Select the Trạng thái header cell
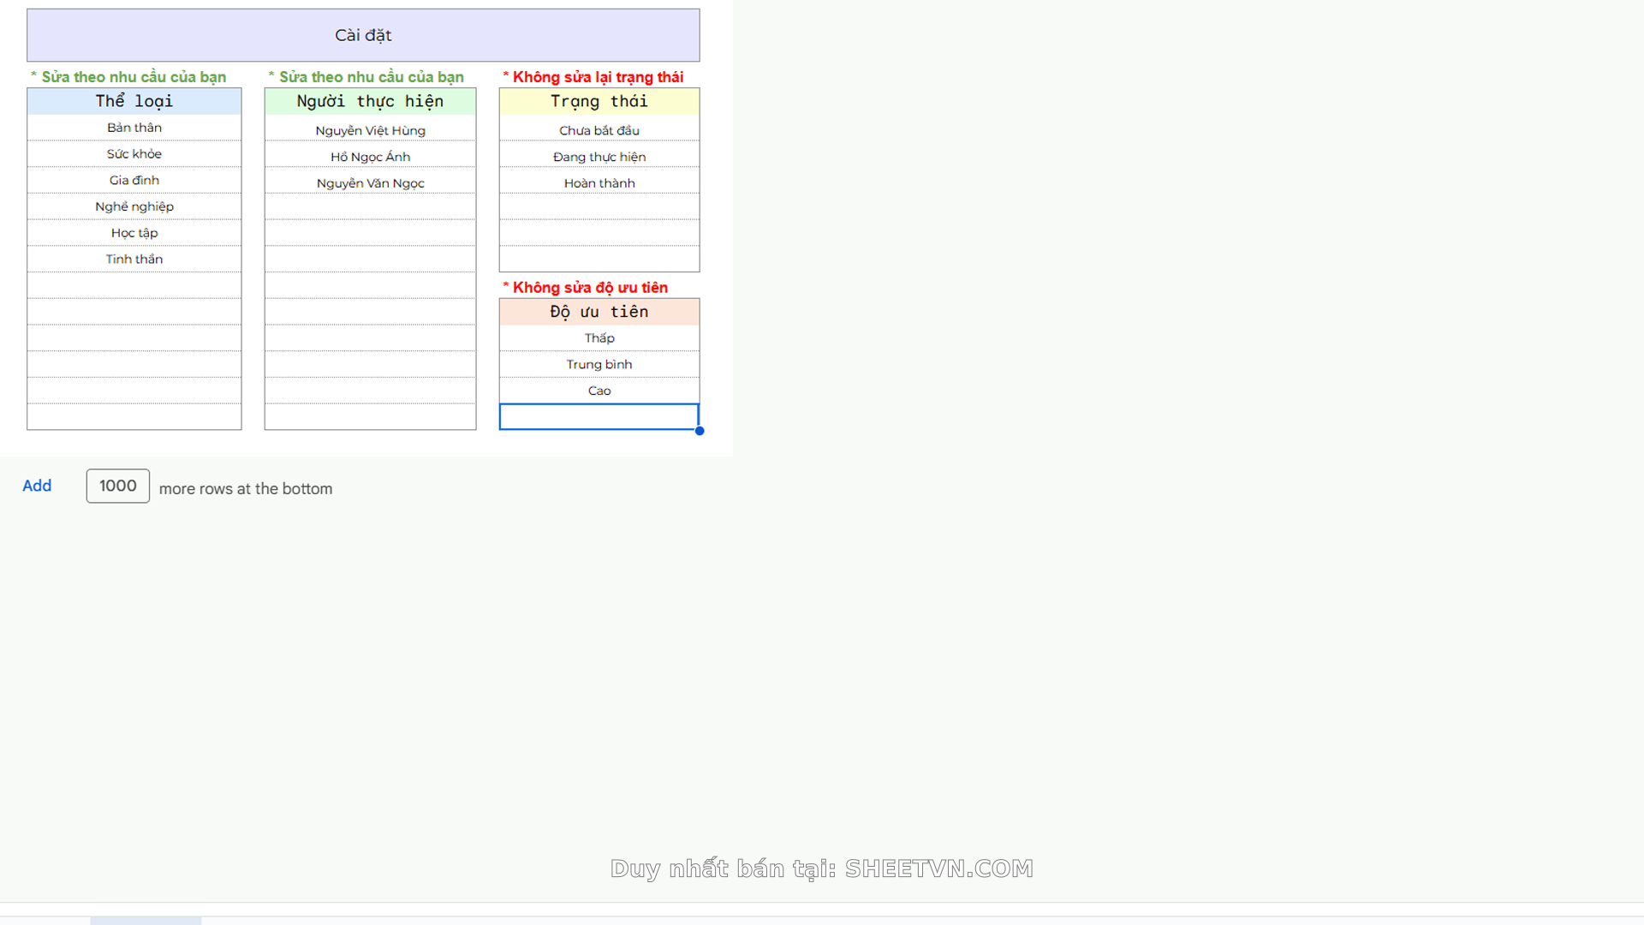 599,101
